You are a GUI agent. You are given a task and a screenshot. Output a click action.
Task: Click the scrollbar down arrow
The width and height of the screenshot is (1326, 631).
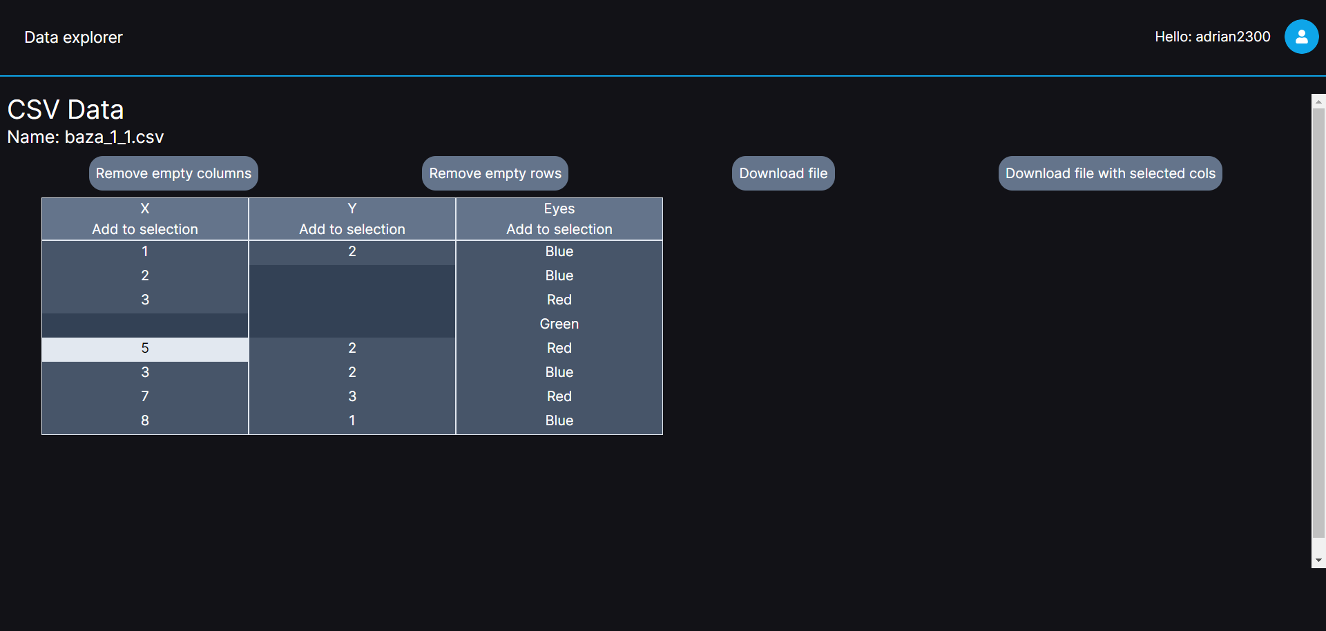pyautogui.click(x=1318, y=561)
